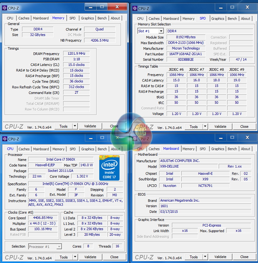Click BIOS Date value 03/17/2015
Screen dimensions: 258x263
click(205, 212)
